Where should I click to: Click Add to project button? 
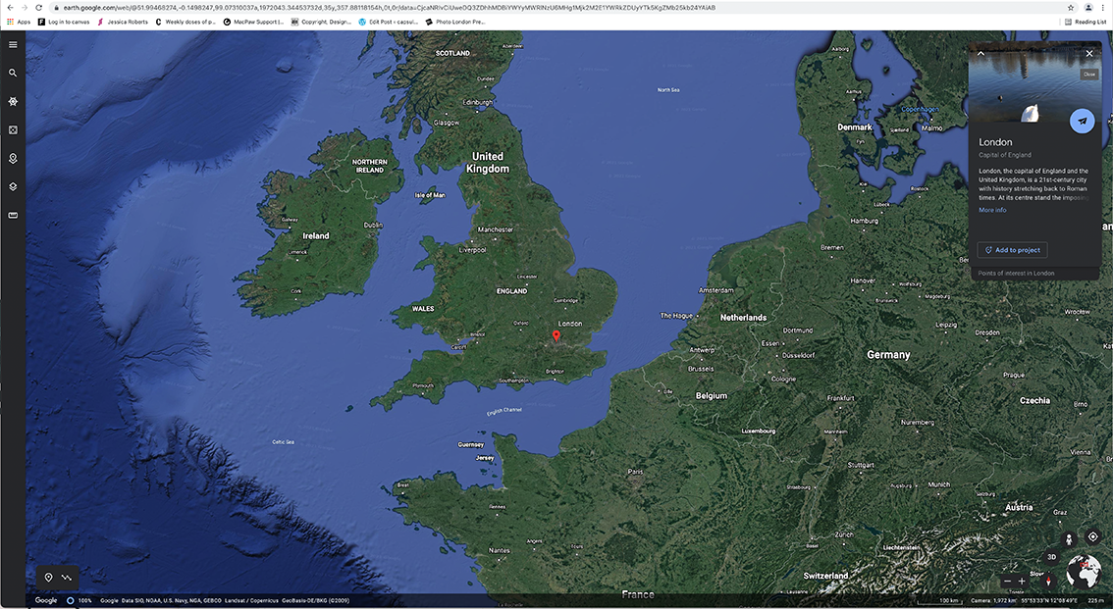[1012, 250]
